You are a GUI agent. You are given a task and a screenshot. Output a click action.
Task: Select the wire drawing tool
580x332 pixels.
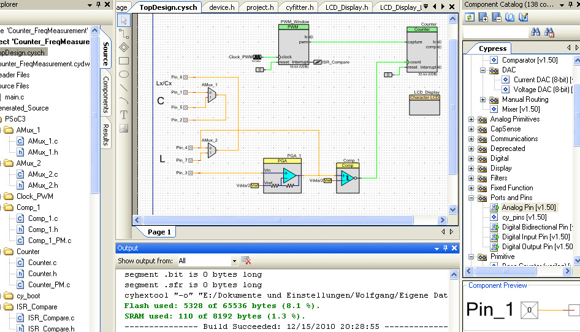[124, 34]
